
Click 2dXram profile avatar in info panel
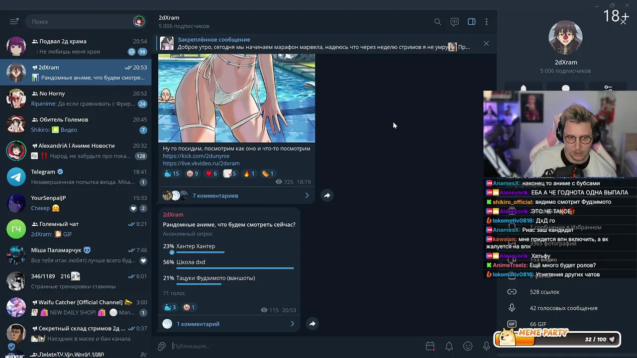point(565,38)
